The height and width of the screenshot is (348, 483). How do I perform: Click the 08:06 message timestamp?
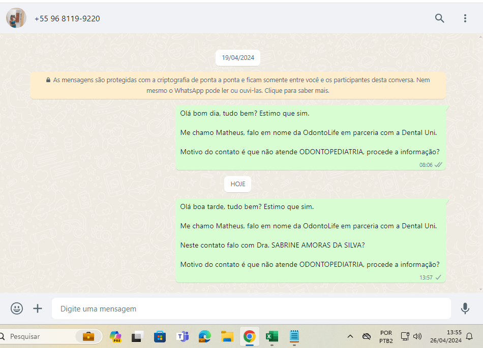(426, 165)
